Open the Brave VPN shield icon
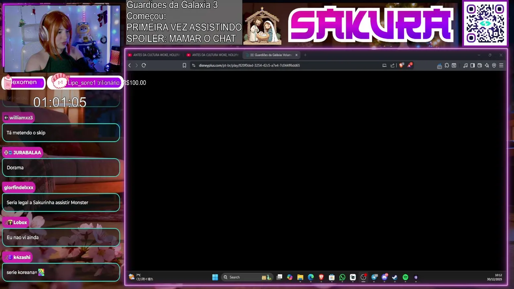514x289 pixels. (x=494, y=65)
